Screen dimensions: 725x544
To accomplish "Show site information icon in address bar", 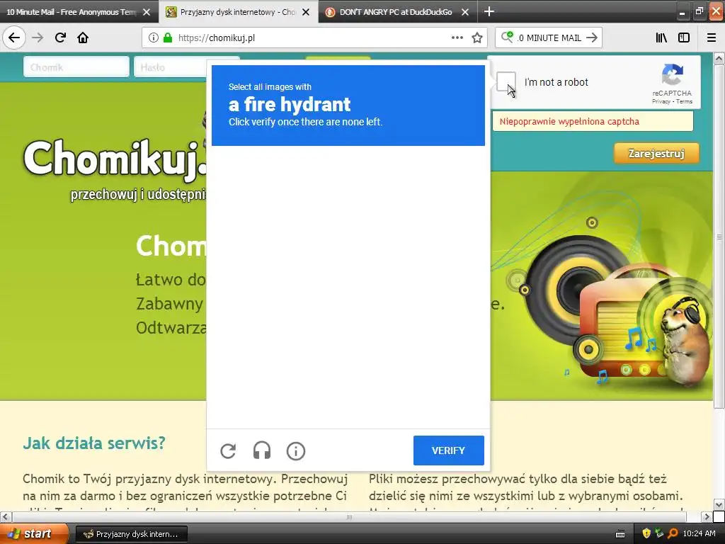I will [x=153, y=38].
